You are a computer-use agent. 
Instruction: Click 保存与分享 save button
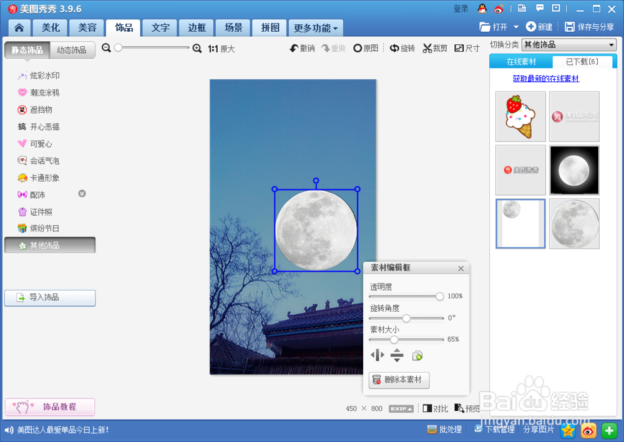[590, 27]
